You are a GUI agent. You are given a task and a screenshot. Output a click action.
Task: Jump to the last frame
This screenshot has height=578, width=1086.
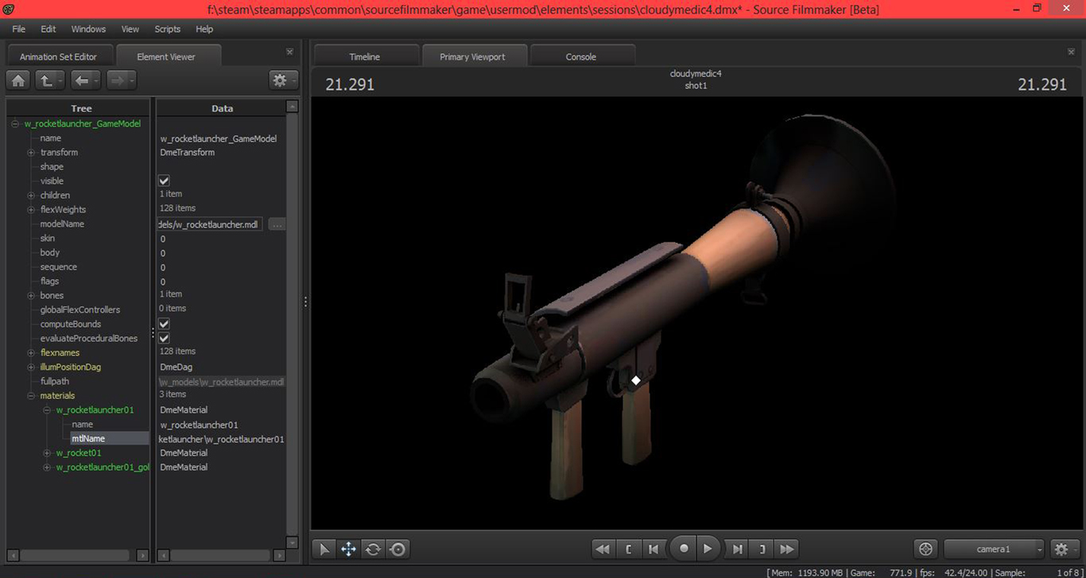(786, 549)
